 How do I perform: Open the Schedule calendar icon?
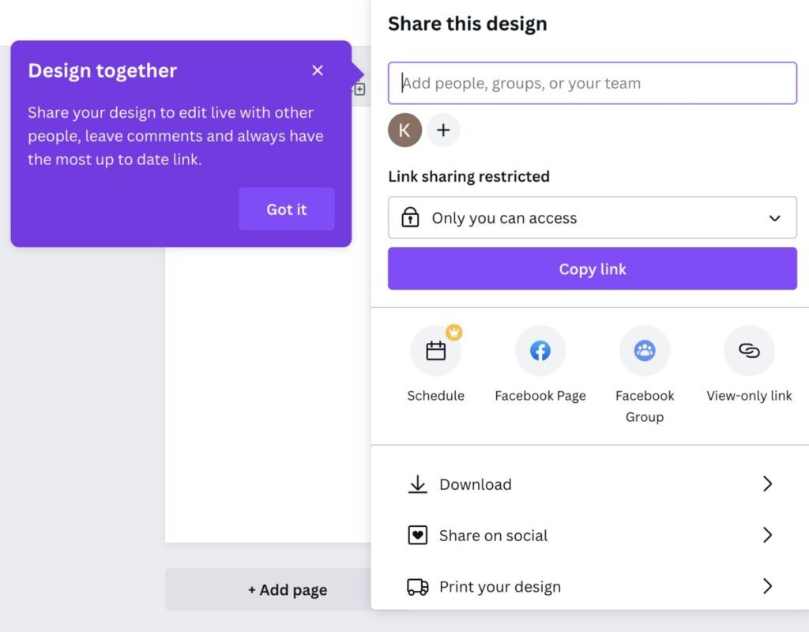point(435,351)
